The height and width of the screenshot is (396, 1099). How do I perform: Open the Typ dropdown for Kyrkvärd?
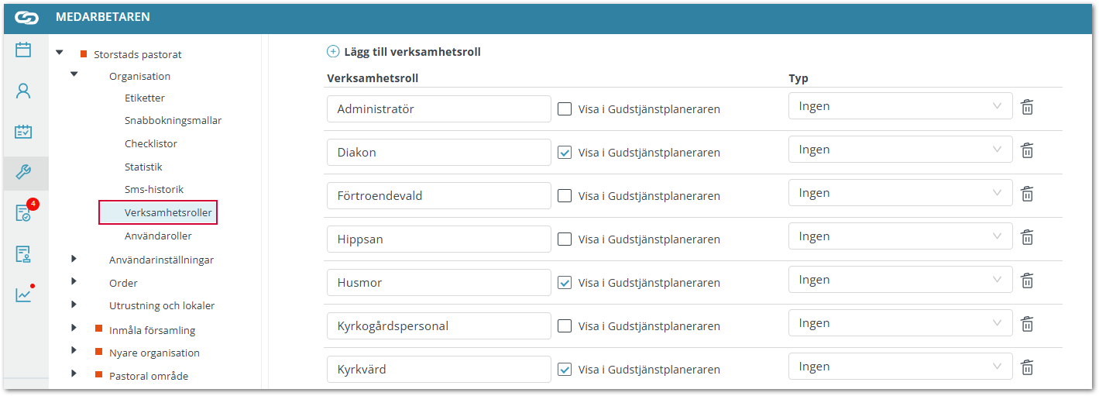(900, 367)
